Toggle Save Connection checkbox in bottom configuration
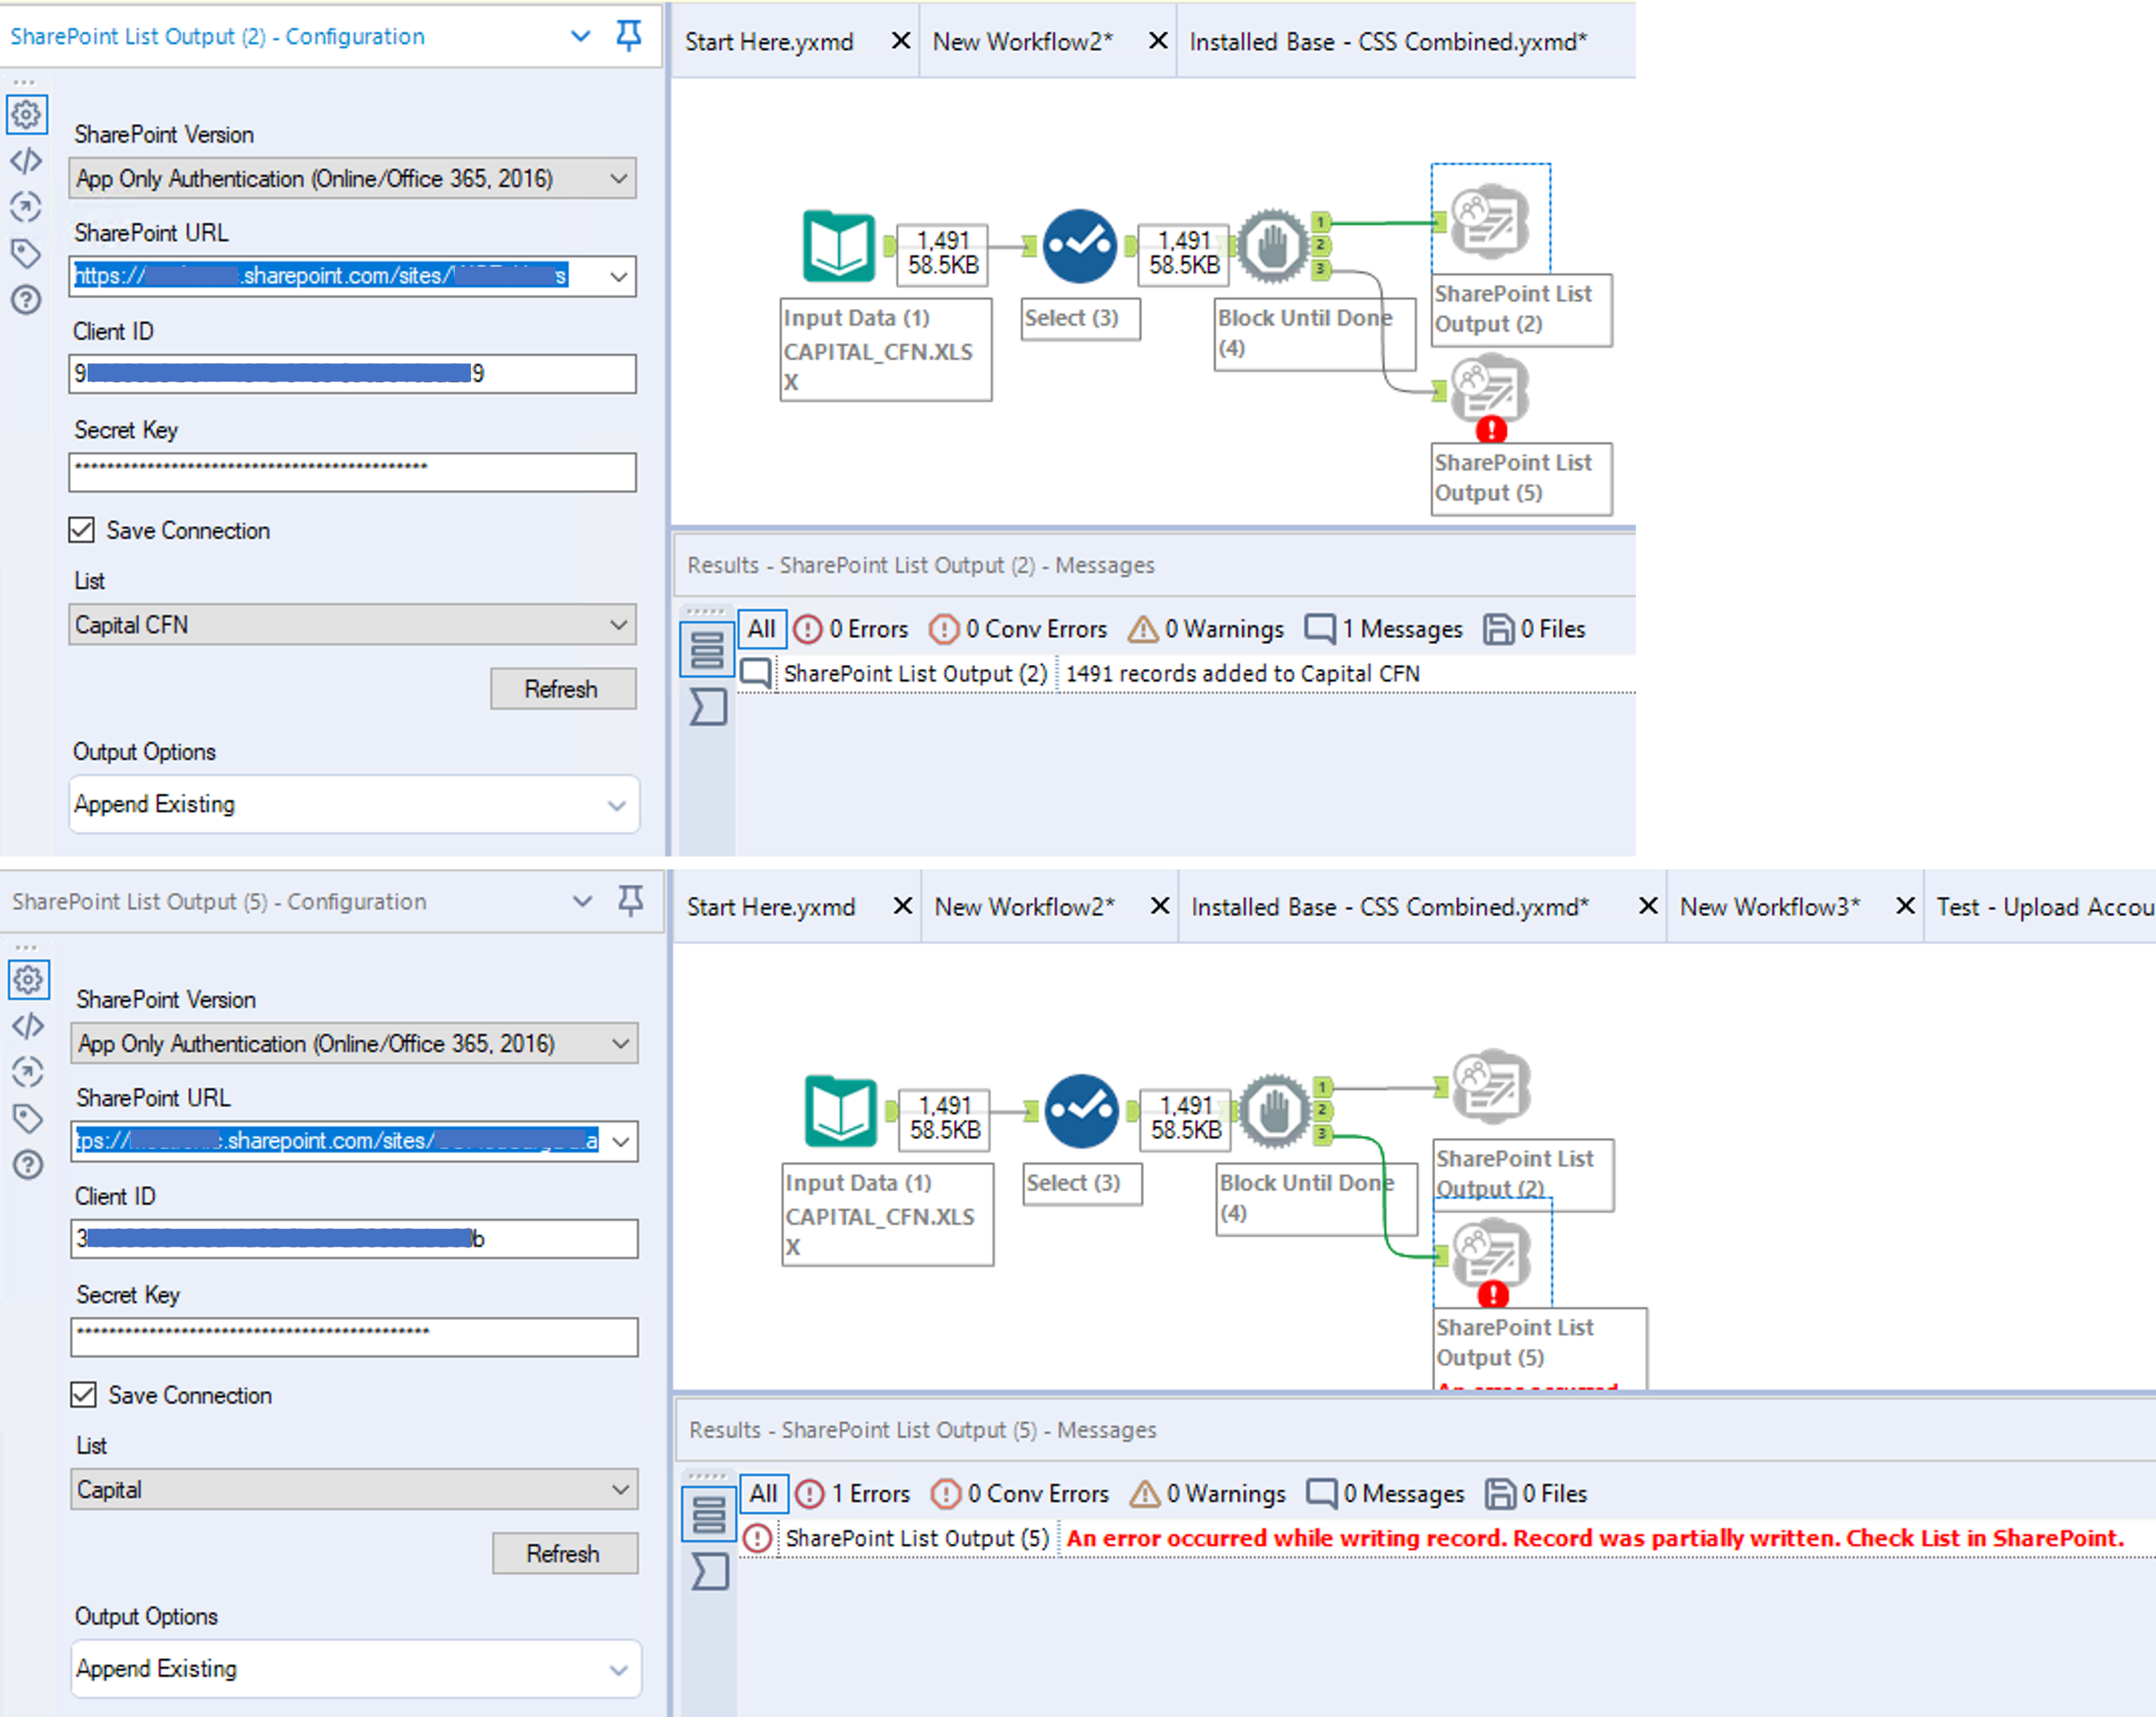The image size is (2156, 1717). [84, 1395]
